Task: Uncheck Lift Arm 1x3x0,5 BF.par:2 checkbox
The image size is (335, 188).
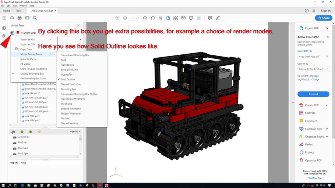Action: pos(23,102)
